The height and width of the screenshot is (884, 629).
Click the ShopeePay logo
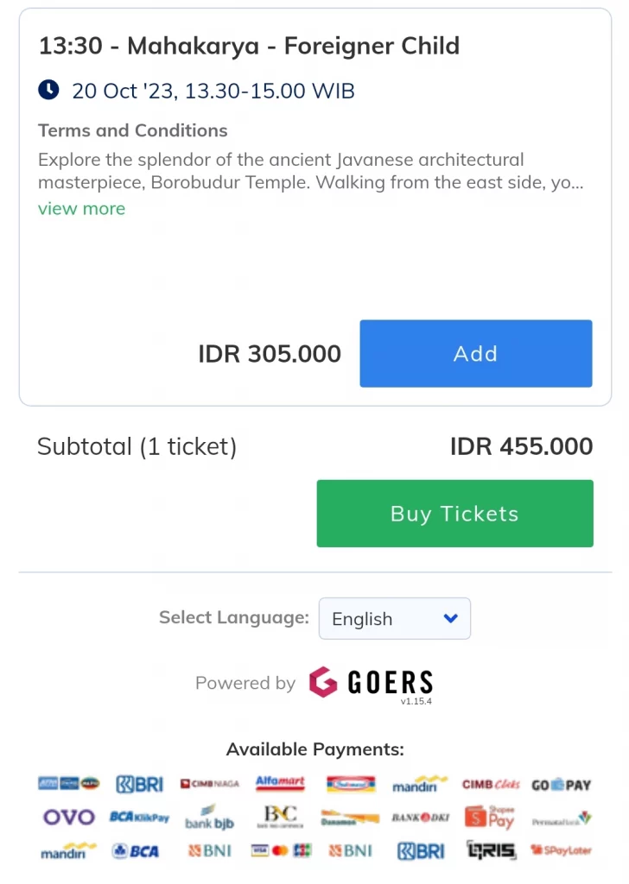click(x=490, y=817)
